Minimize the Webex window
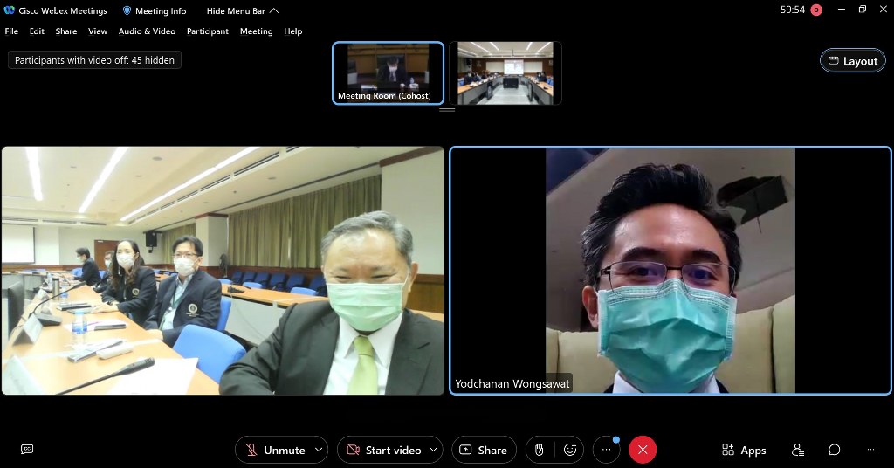This screenshot has height=468, width=894. (842, 10)
